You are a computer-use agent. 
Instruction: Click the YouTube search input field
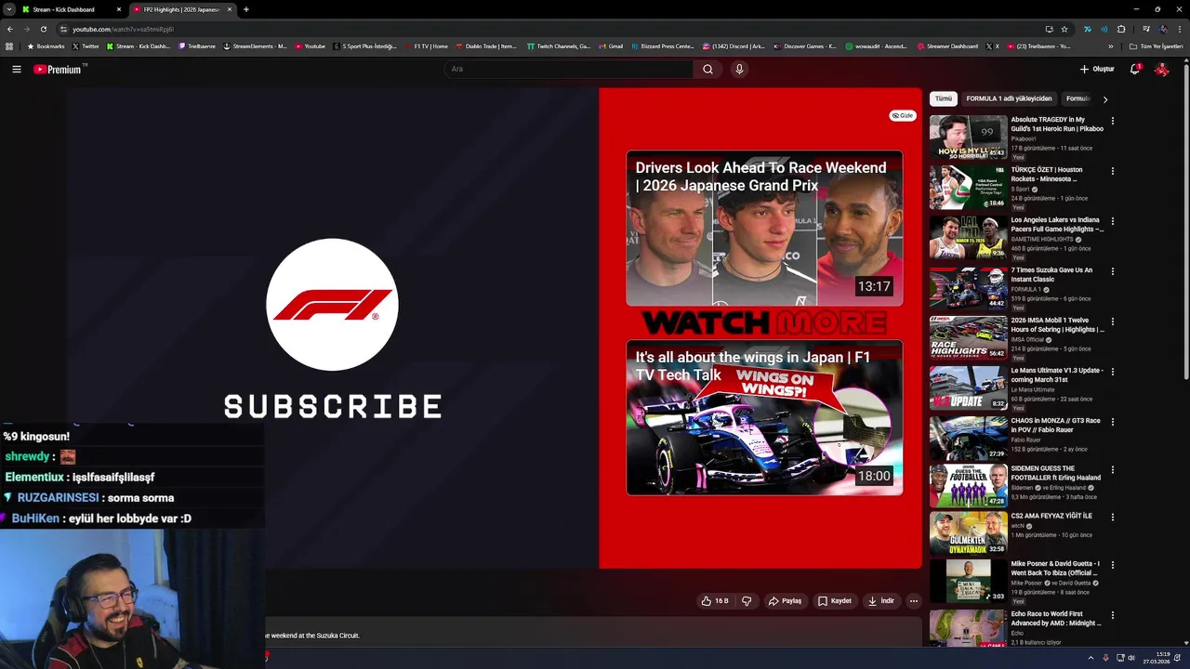[569, 69]
